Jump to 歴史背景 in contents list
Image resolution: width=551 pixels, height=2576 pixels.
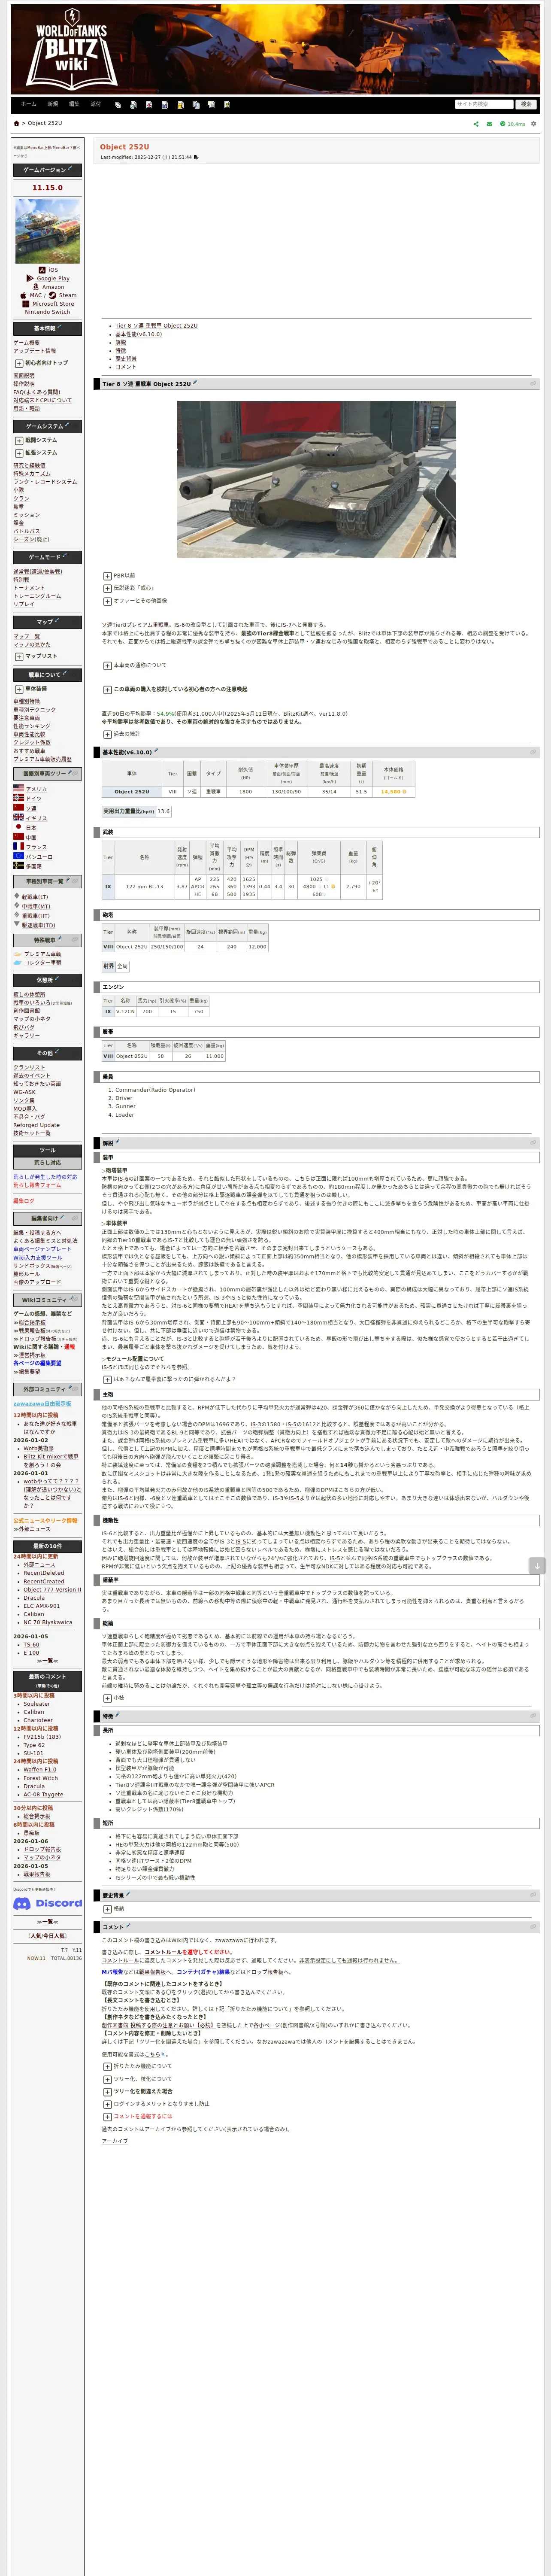[x=126, y=358]
